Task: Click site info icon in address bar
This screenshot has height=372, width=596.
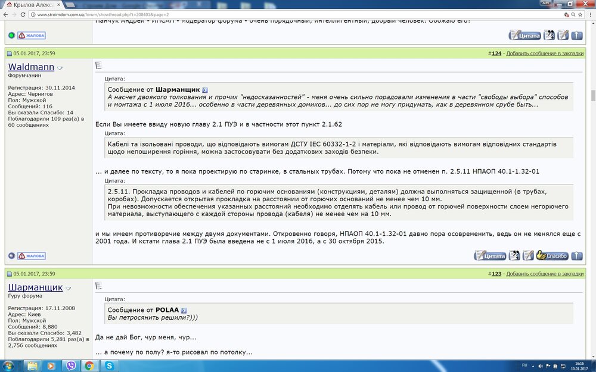Action: point(33,14)
